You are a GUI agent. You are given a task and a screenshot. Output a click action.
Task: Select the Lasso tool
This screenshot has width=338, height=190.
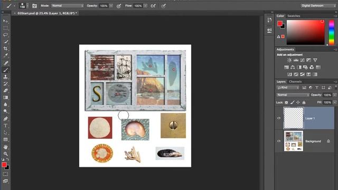[x=6, y=35]
